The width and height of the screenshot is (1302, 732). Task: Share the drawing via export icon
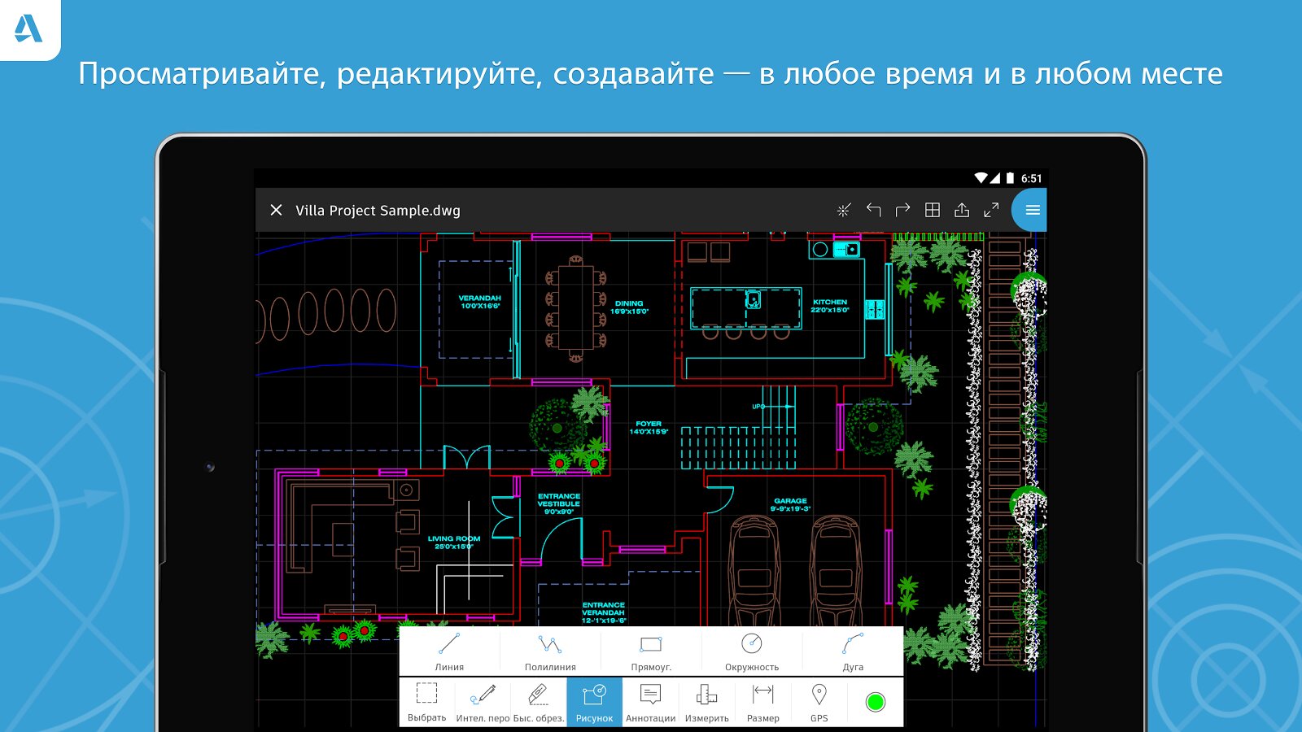[x=962, y=210]
